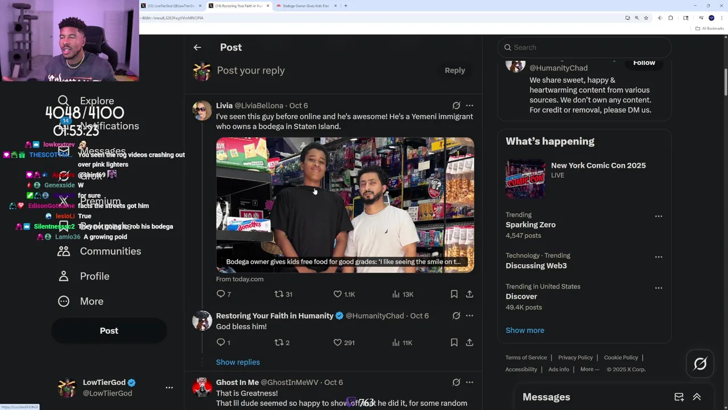Open Accessibility footer link
728x410 pixels.
click(x=521, y=370)
